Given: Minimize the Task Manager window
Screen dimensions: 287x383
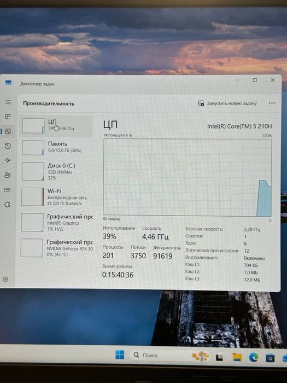Looking at the screenshot, I should [x=237, y=80].
